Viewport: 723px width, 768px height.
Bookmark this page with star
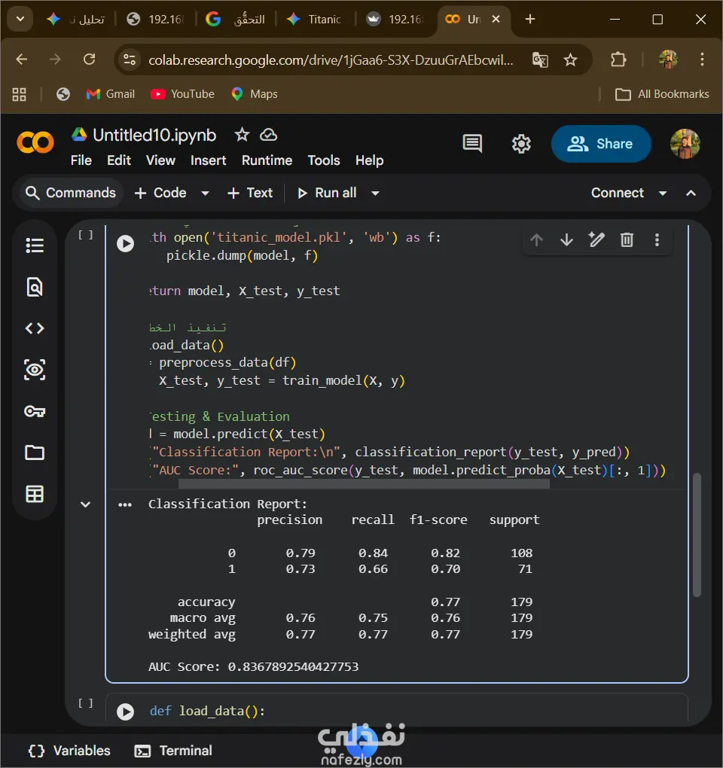click(570, 59)
